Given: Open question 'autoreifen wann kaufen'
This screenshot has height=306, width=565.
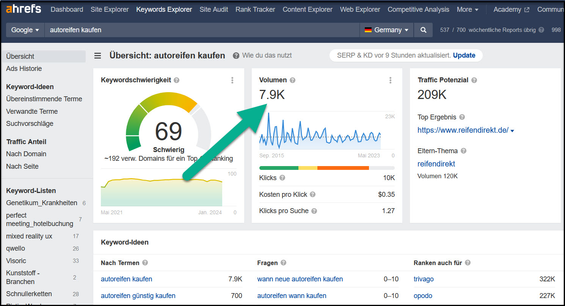Looking at the screenshot, I should [x=292, y=296].
